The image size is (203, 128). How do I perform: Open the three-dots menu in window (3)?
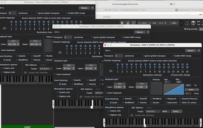(199, 51)
